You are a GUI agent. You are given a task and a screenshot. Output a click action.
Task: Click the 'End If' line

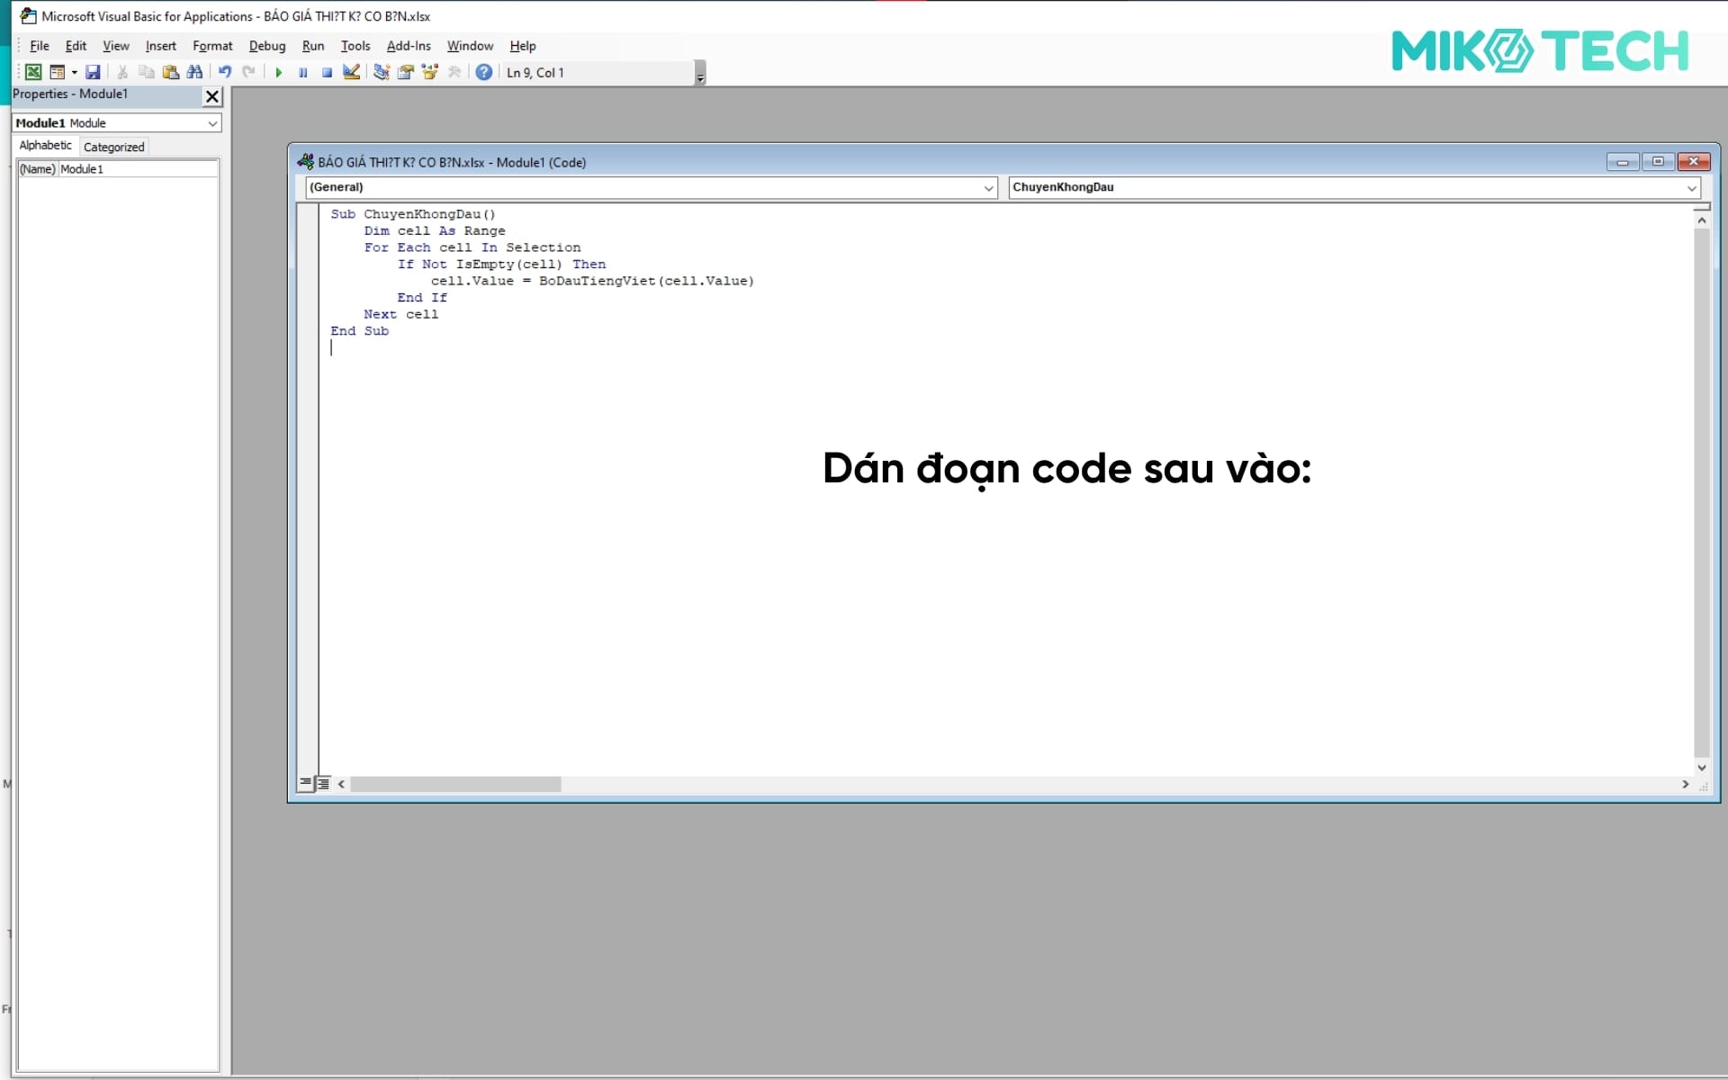pos(422,298)
